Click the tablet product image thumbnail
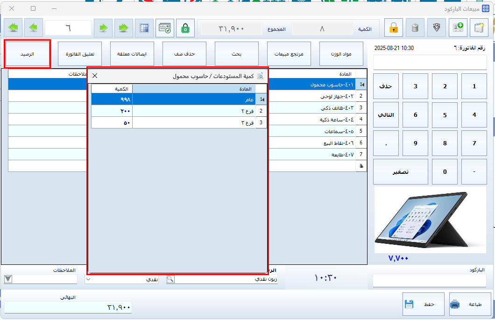Viewport: 495px width, 320px height. [430, 220]
